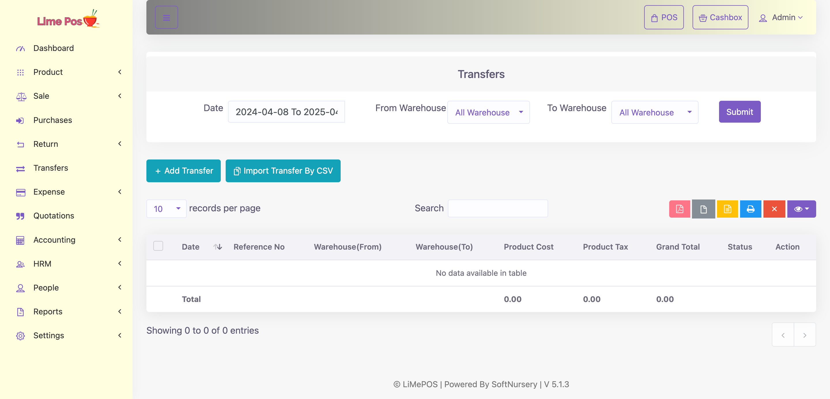830x399 pixels.
Task: Click the Warehouse(From) column header
Action: coord(347,247)
